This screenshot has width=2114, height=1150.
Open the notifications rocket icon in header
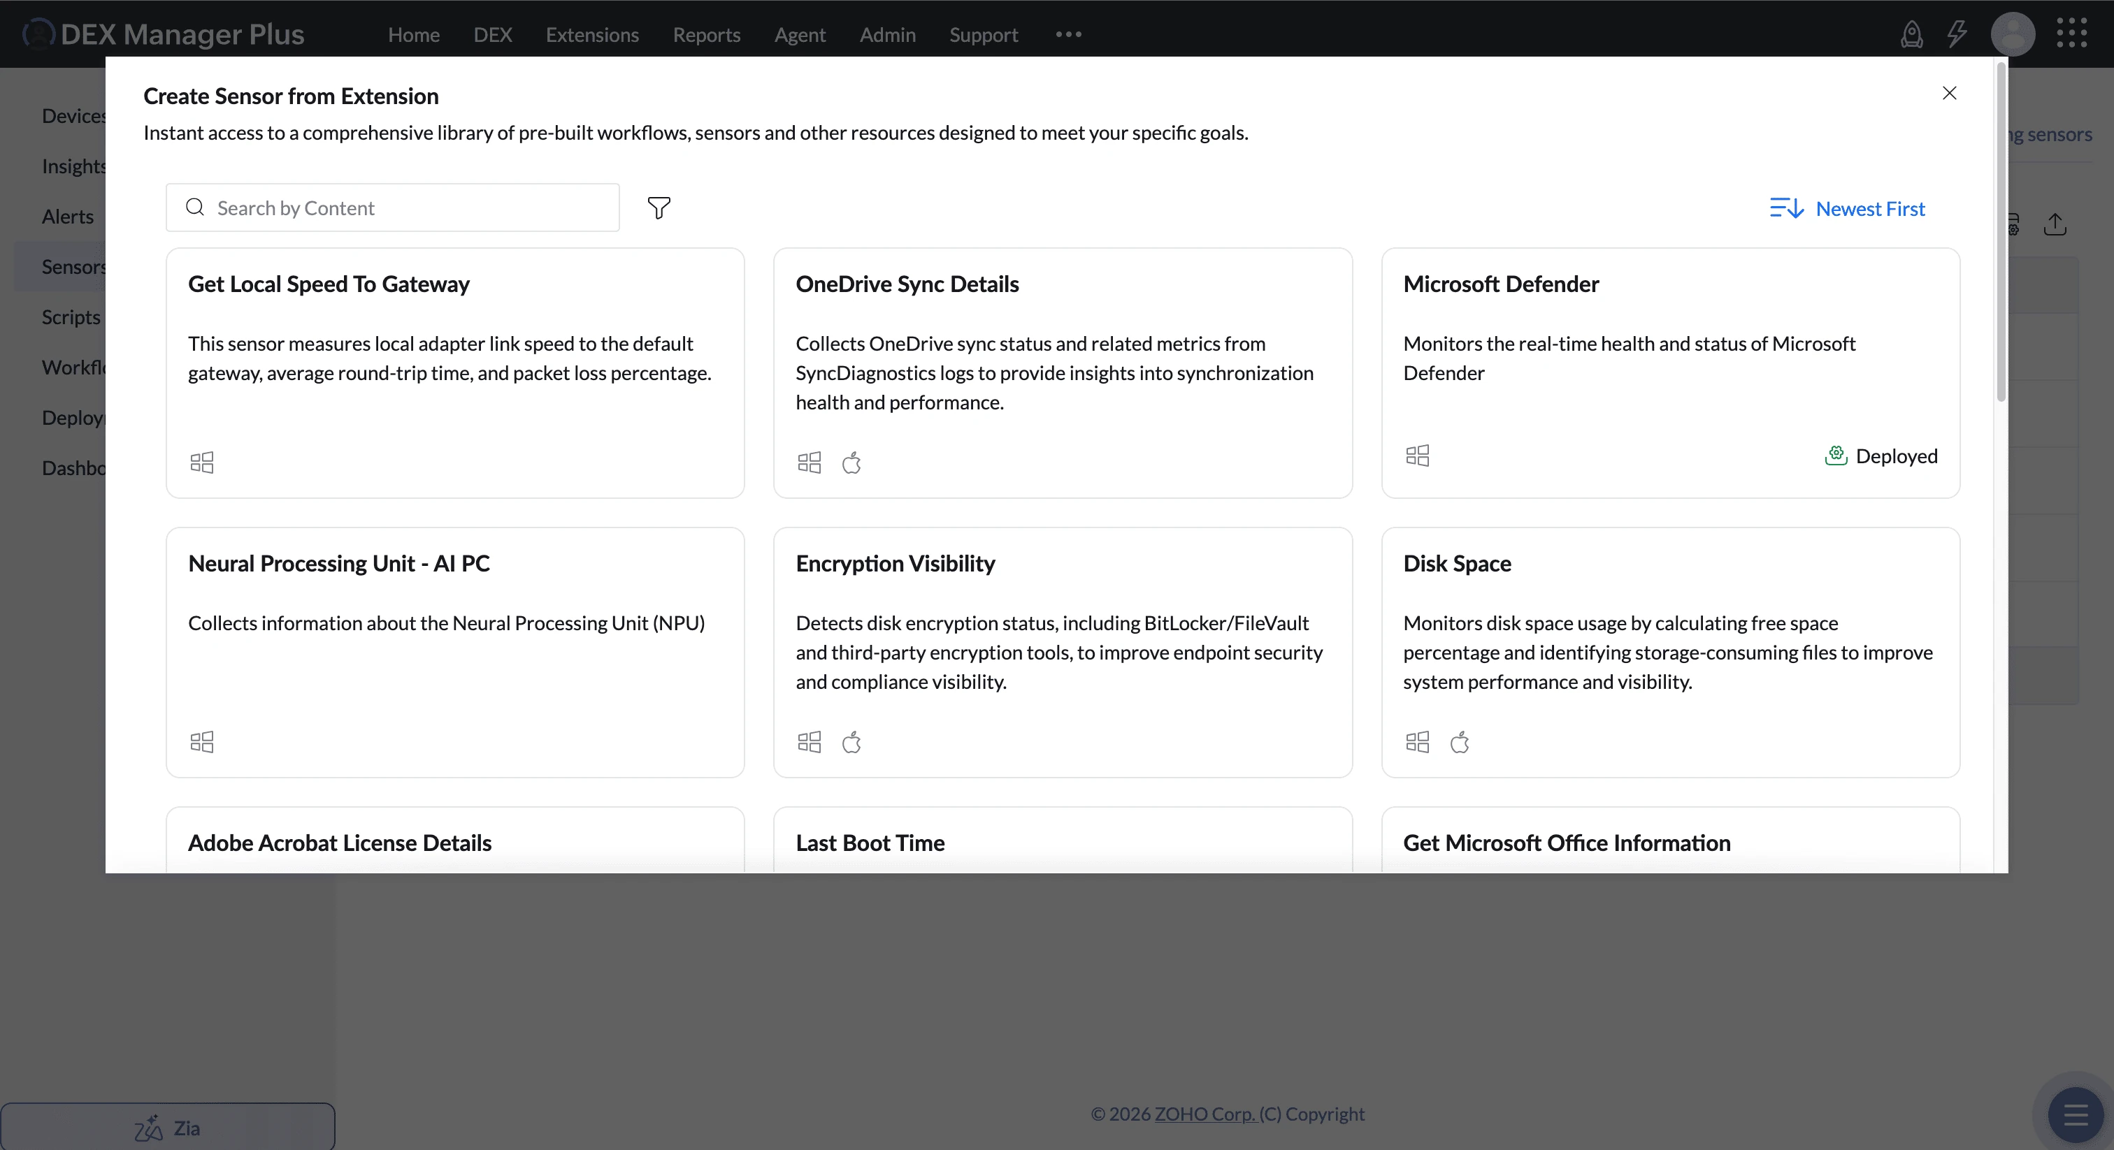click(1911, 34)
